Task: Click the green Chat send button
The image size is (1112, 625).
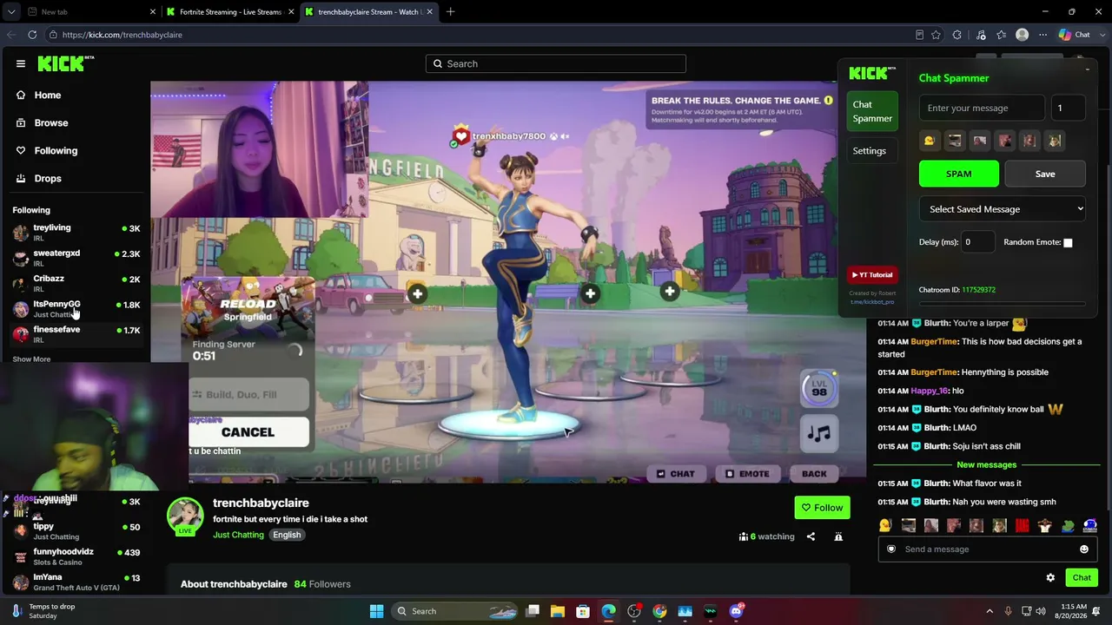Action: (1082, 577)
